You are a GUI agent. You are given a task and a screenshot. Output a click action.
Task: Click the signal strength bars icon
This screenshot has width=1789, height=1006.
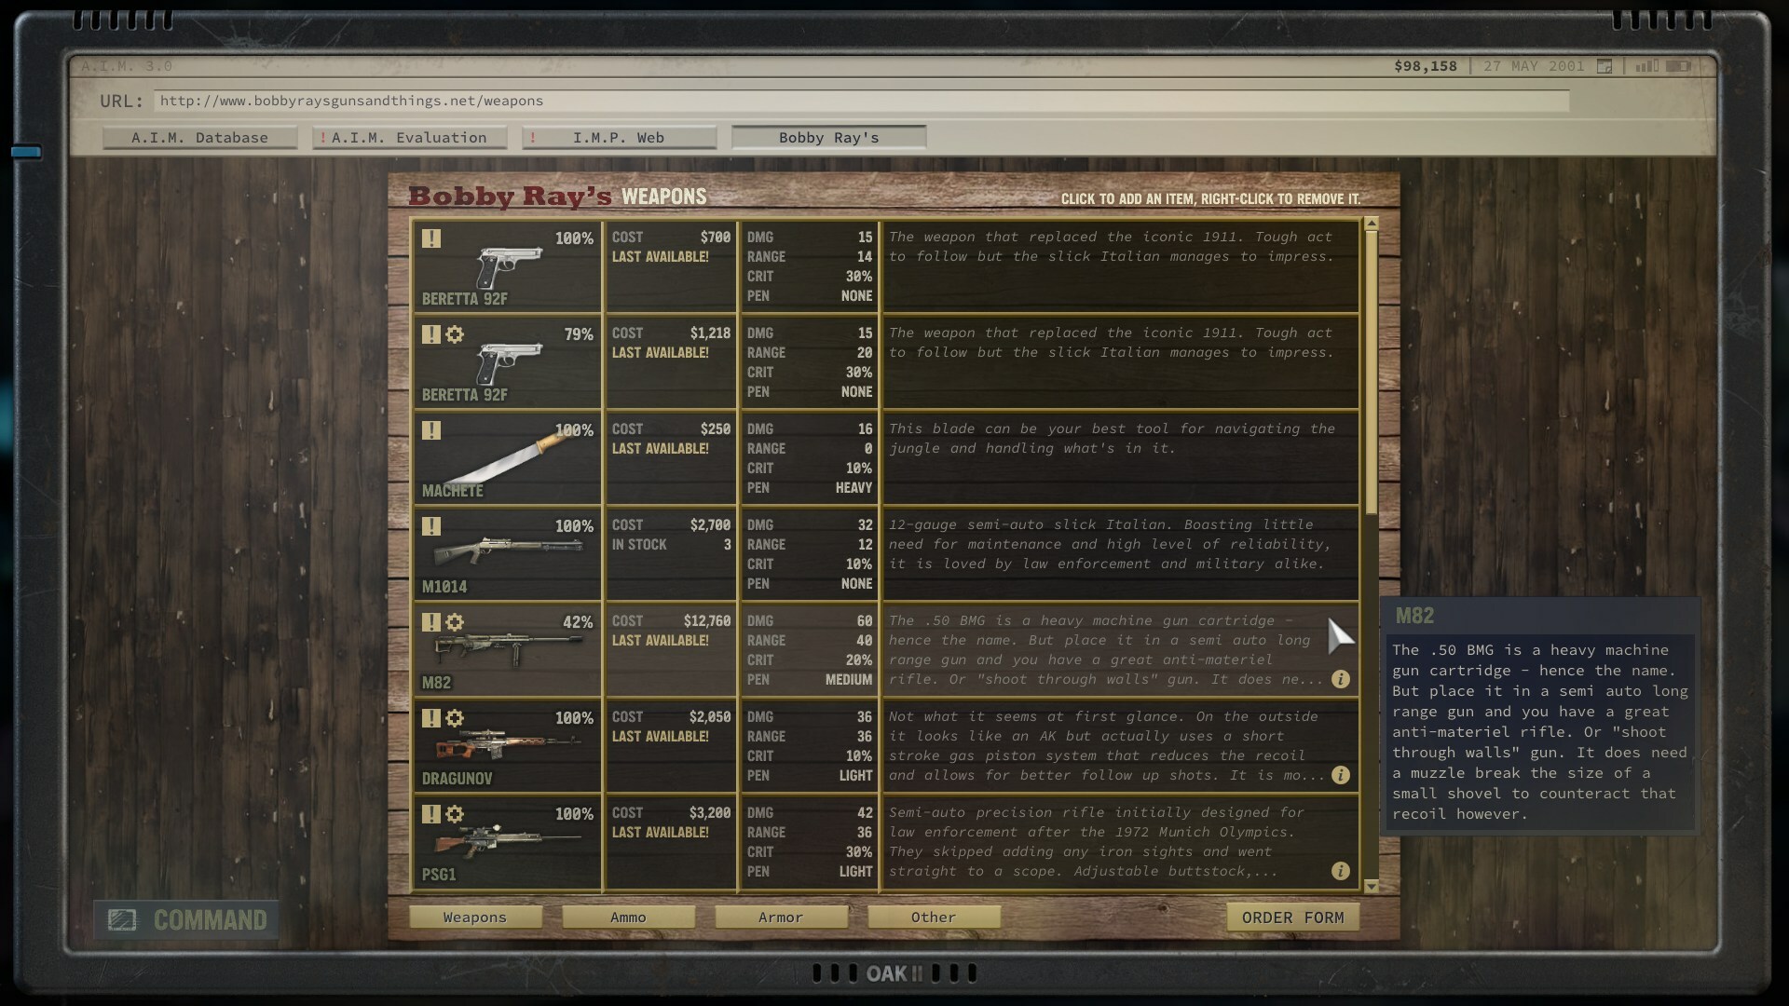1646,66
